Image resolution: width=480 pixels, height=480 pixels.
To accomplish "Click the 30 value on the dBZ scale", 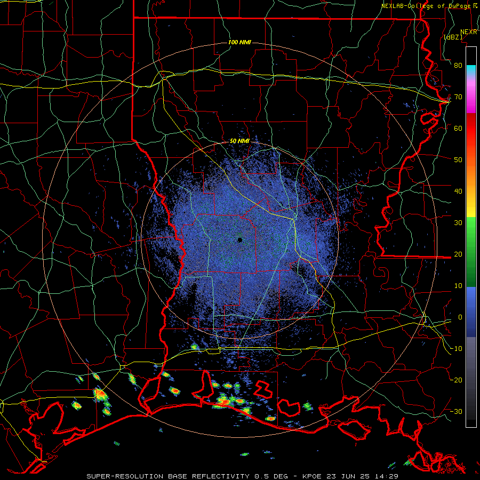I will (x=458, y=223).
